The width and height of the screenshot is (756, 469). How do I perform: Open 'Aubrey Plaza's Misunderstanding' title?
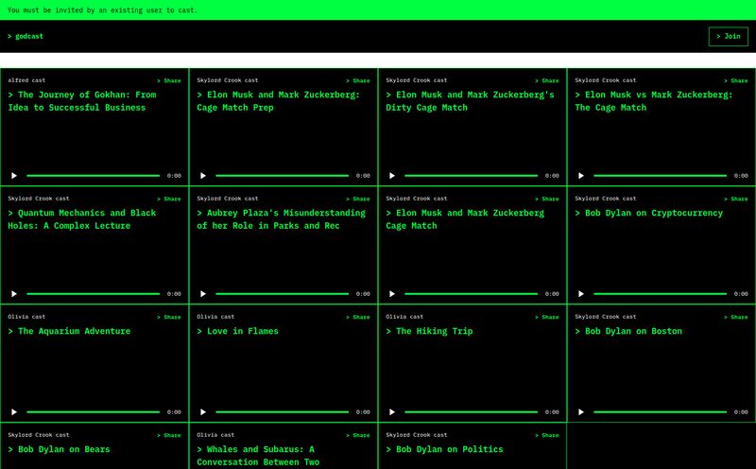(281, 219)
